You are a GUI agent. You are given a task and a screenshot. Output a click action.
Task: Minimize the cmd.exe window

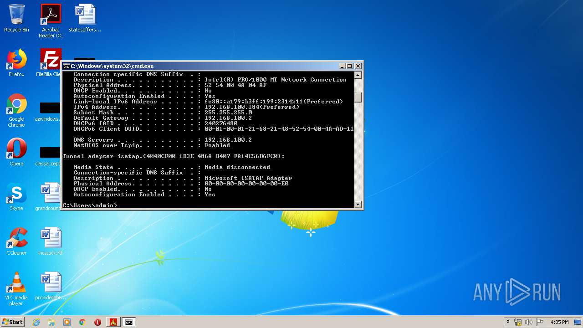coord(342,66)
